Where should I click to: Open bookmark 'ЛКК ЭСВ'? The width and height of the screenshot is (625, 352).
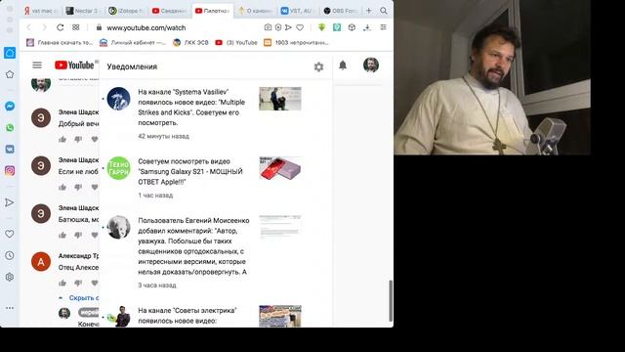click(x=191, y=42)
